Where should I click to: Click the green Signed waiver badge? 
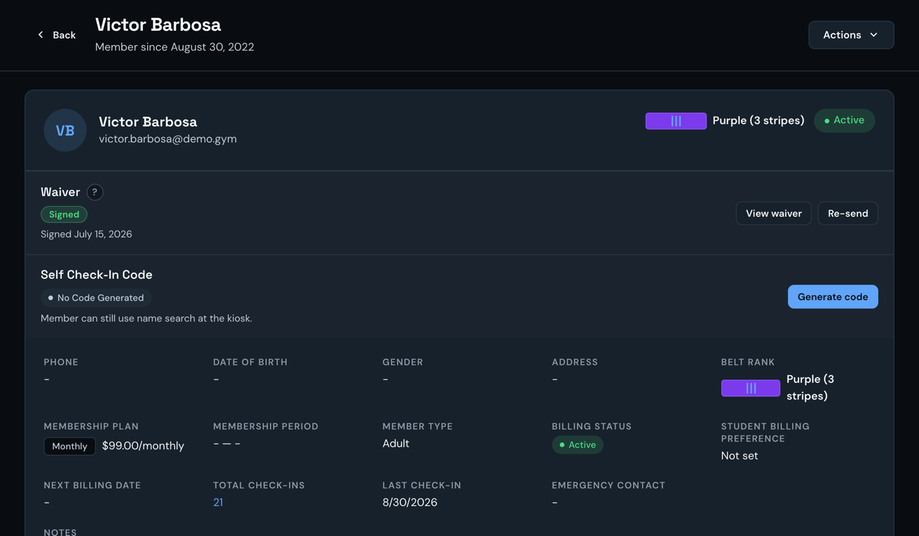(x=64, y=214)
